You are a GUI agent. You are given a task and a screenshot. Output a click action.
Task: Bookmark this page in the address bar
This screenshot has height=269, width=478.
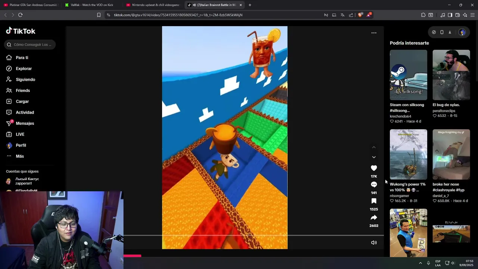[99, 15]
